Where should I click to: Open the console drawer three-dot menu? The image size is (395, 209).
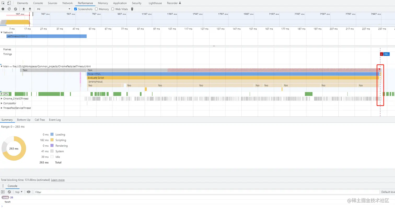click(x=3, y=186)
